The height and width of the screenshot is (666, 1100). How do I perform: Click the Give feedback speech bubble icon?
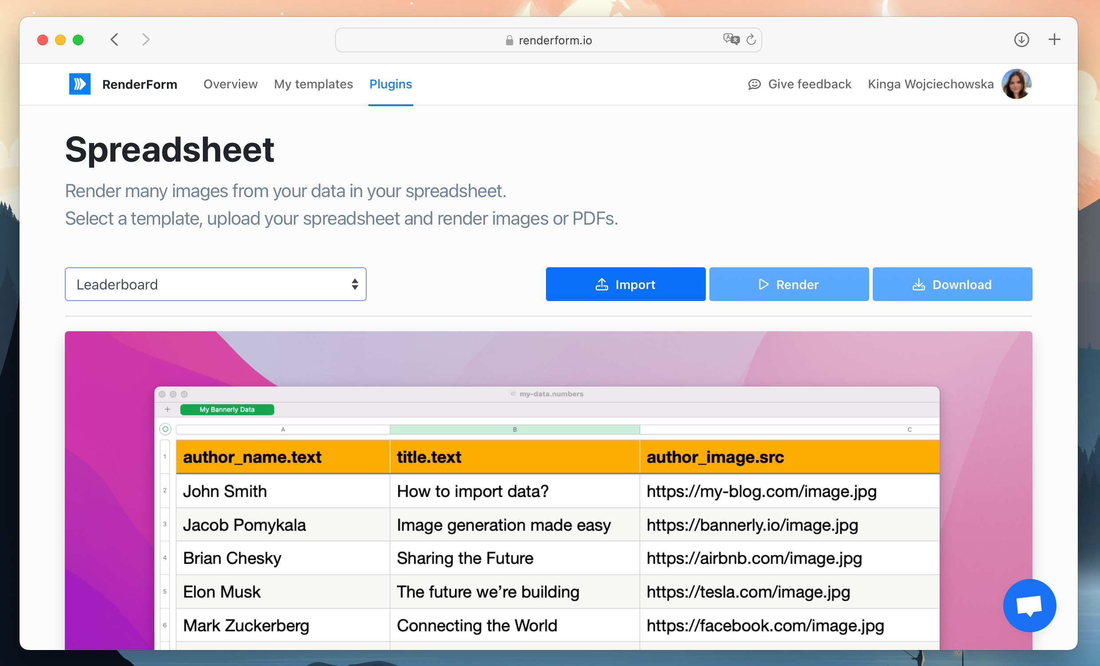tap(755, 84)
